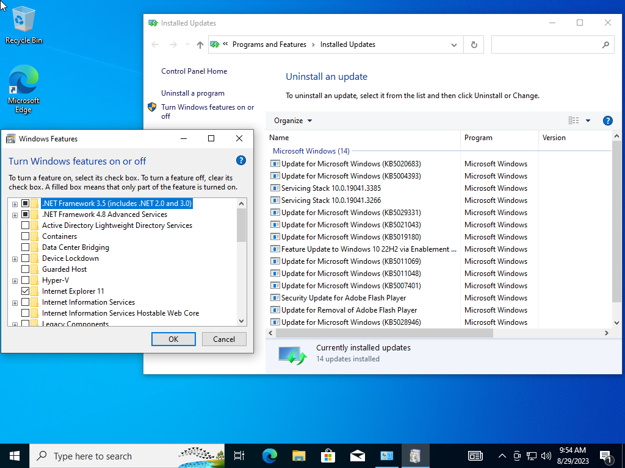Click updates list horizontal scrollbar thumb

pyautogui.click(x=385, y=333)
